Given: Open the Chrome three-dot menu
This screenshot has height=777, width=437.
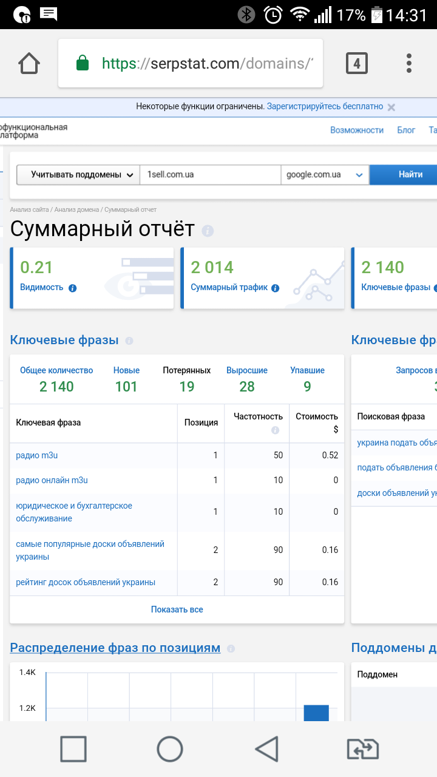Looking at the screenshot, I should click(x=409, y=63).
